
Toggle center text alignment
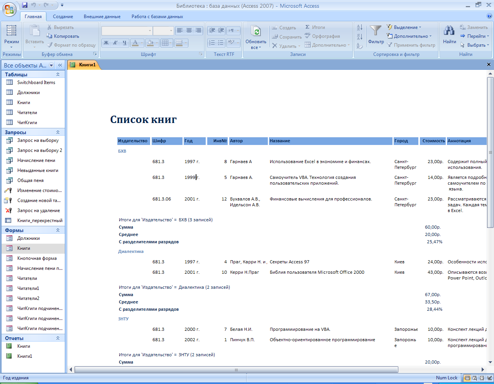pyautogui.click(x=189, y=30)
